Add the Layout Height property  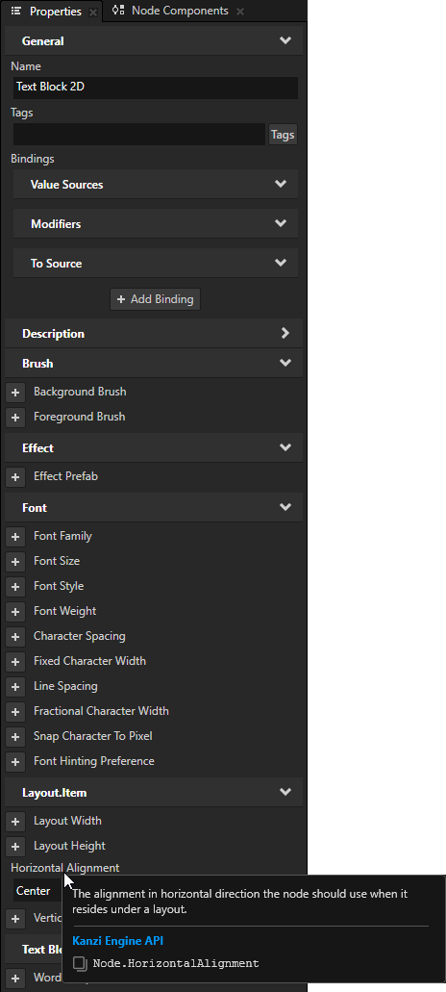pyautogui.click(x=15, y=847)
